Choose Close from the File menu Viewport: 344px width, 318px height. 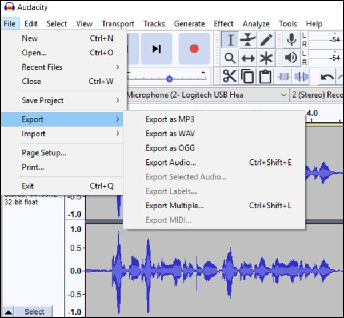[x=64, y=82]
